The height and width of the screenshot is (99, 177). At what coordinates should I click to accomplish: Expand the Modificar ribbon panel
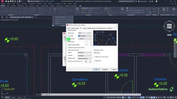pyautogui.click(x=37, y=15)
